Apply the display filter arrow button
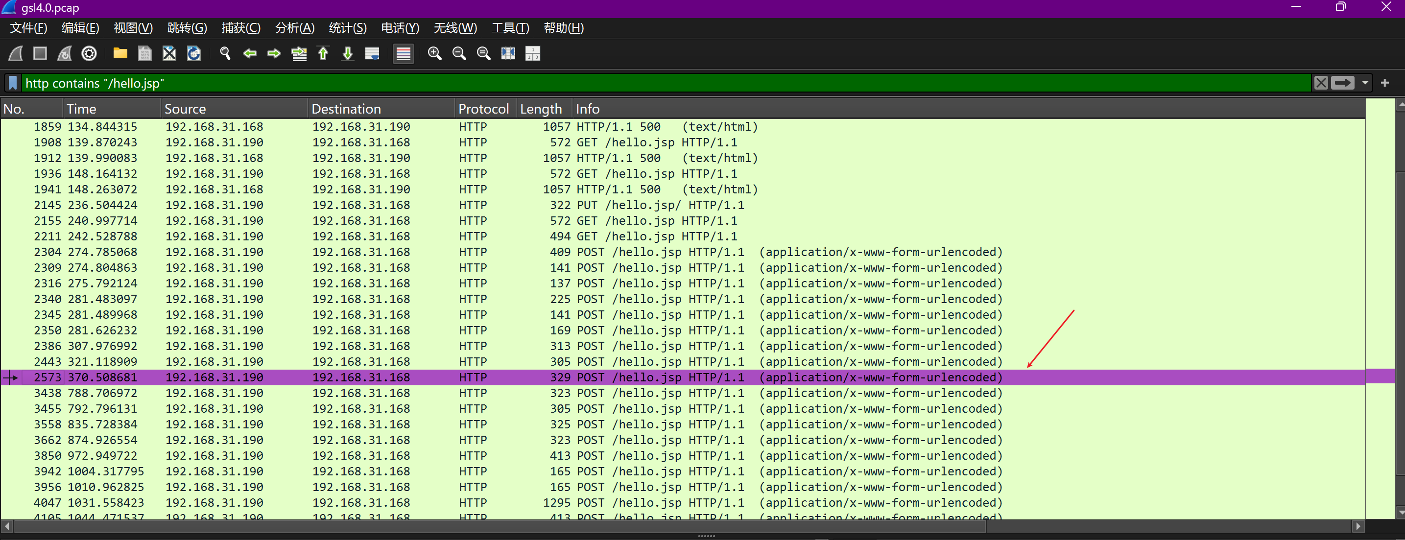 (1342, 83)
